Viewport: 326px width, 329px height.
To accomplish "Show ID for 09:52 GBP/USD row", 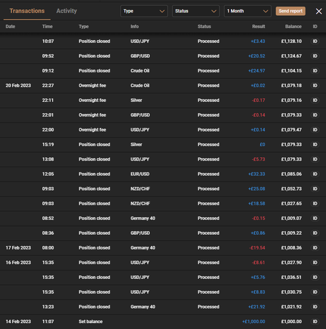I will [x=315, y=56].
